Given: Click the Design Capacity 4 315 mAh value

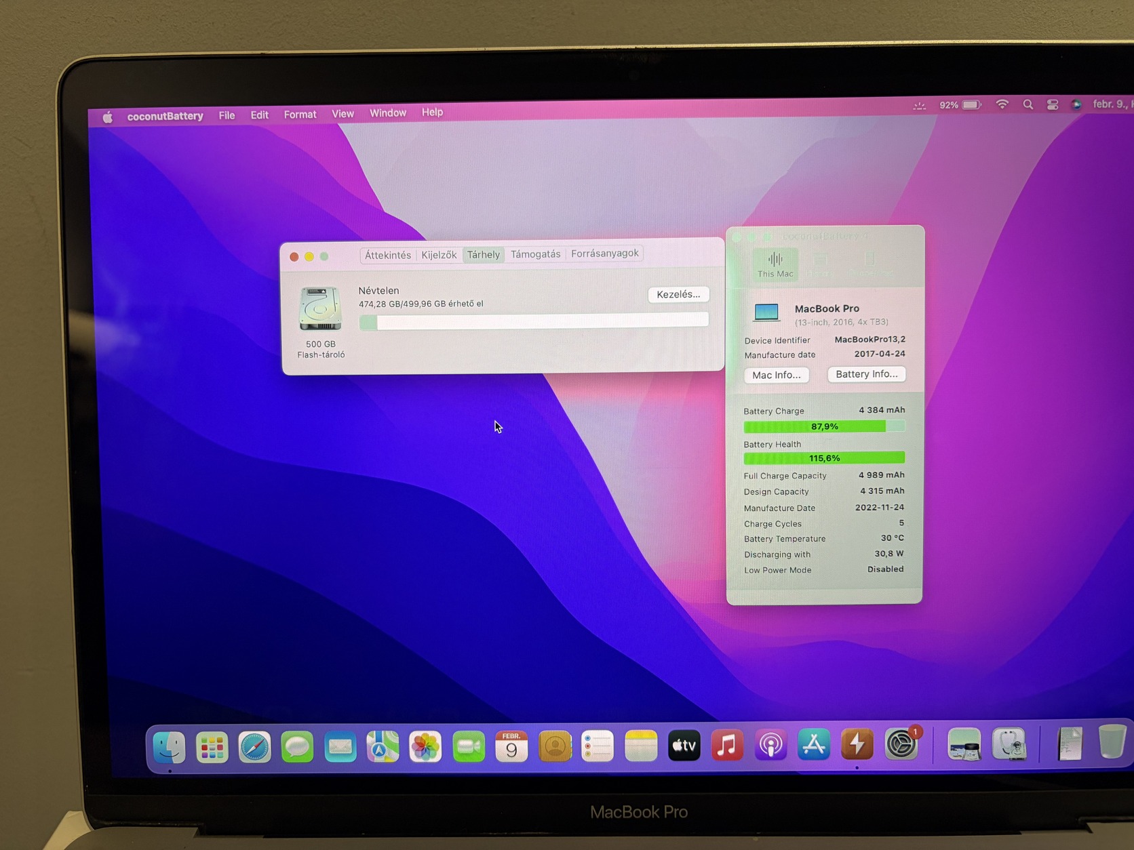Looking at the screenshot, I should coord(882,491).
